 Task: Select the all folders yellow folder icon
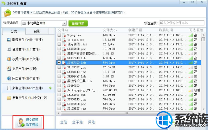9,98
